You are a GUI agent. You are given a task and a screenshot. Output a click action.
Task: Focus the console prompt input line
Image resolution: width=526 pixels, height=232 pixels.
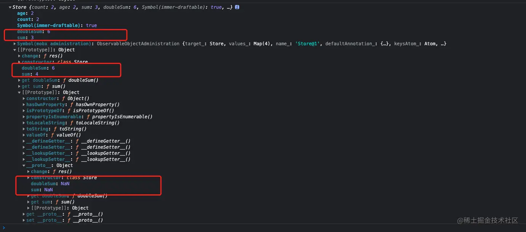point(263,228)
